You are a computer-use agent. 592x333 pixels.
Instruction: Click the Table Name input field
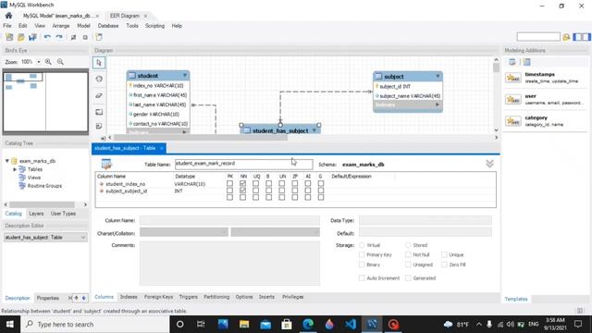[x=243, y=164]
